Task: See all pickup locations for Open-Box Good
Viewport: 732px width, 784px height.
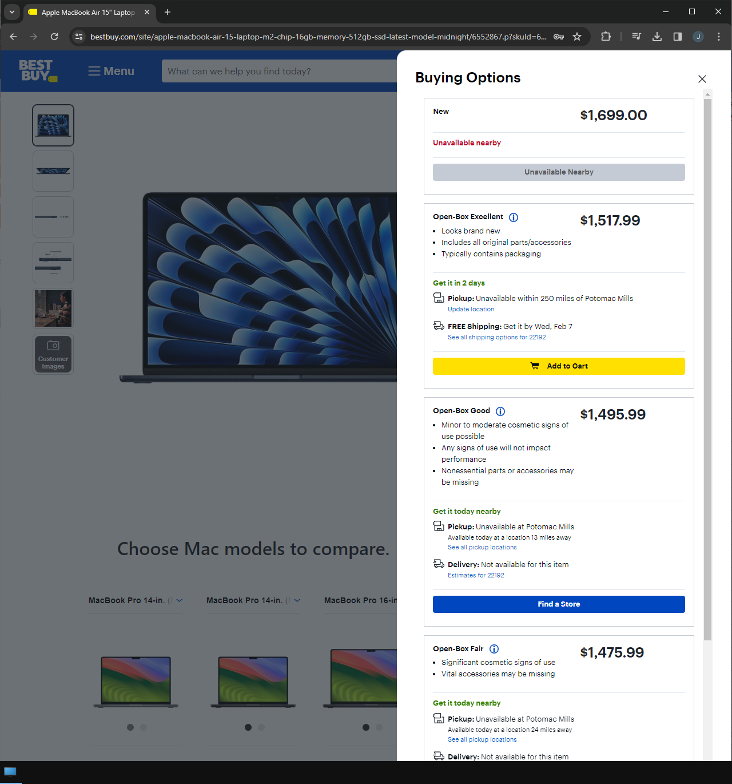Action: tap(482, 547)
